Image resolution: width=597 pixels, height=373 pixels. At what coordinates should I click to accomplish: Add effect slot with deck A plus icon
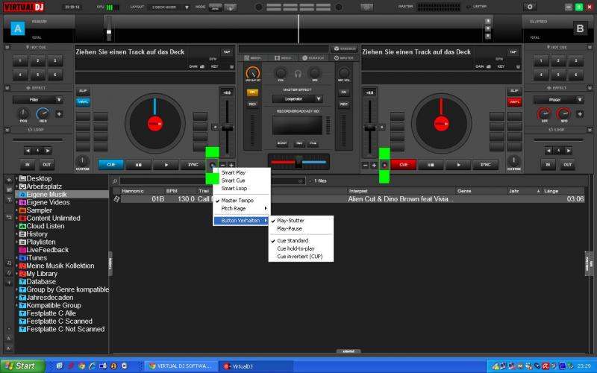click(59, 114)
